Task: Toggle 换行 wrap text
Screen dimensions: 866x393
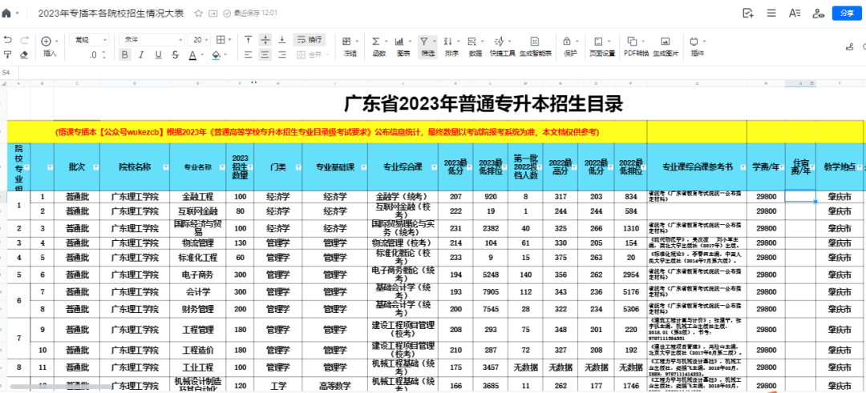Action: pos(310,40)
